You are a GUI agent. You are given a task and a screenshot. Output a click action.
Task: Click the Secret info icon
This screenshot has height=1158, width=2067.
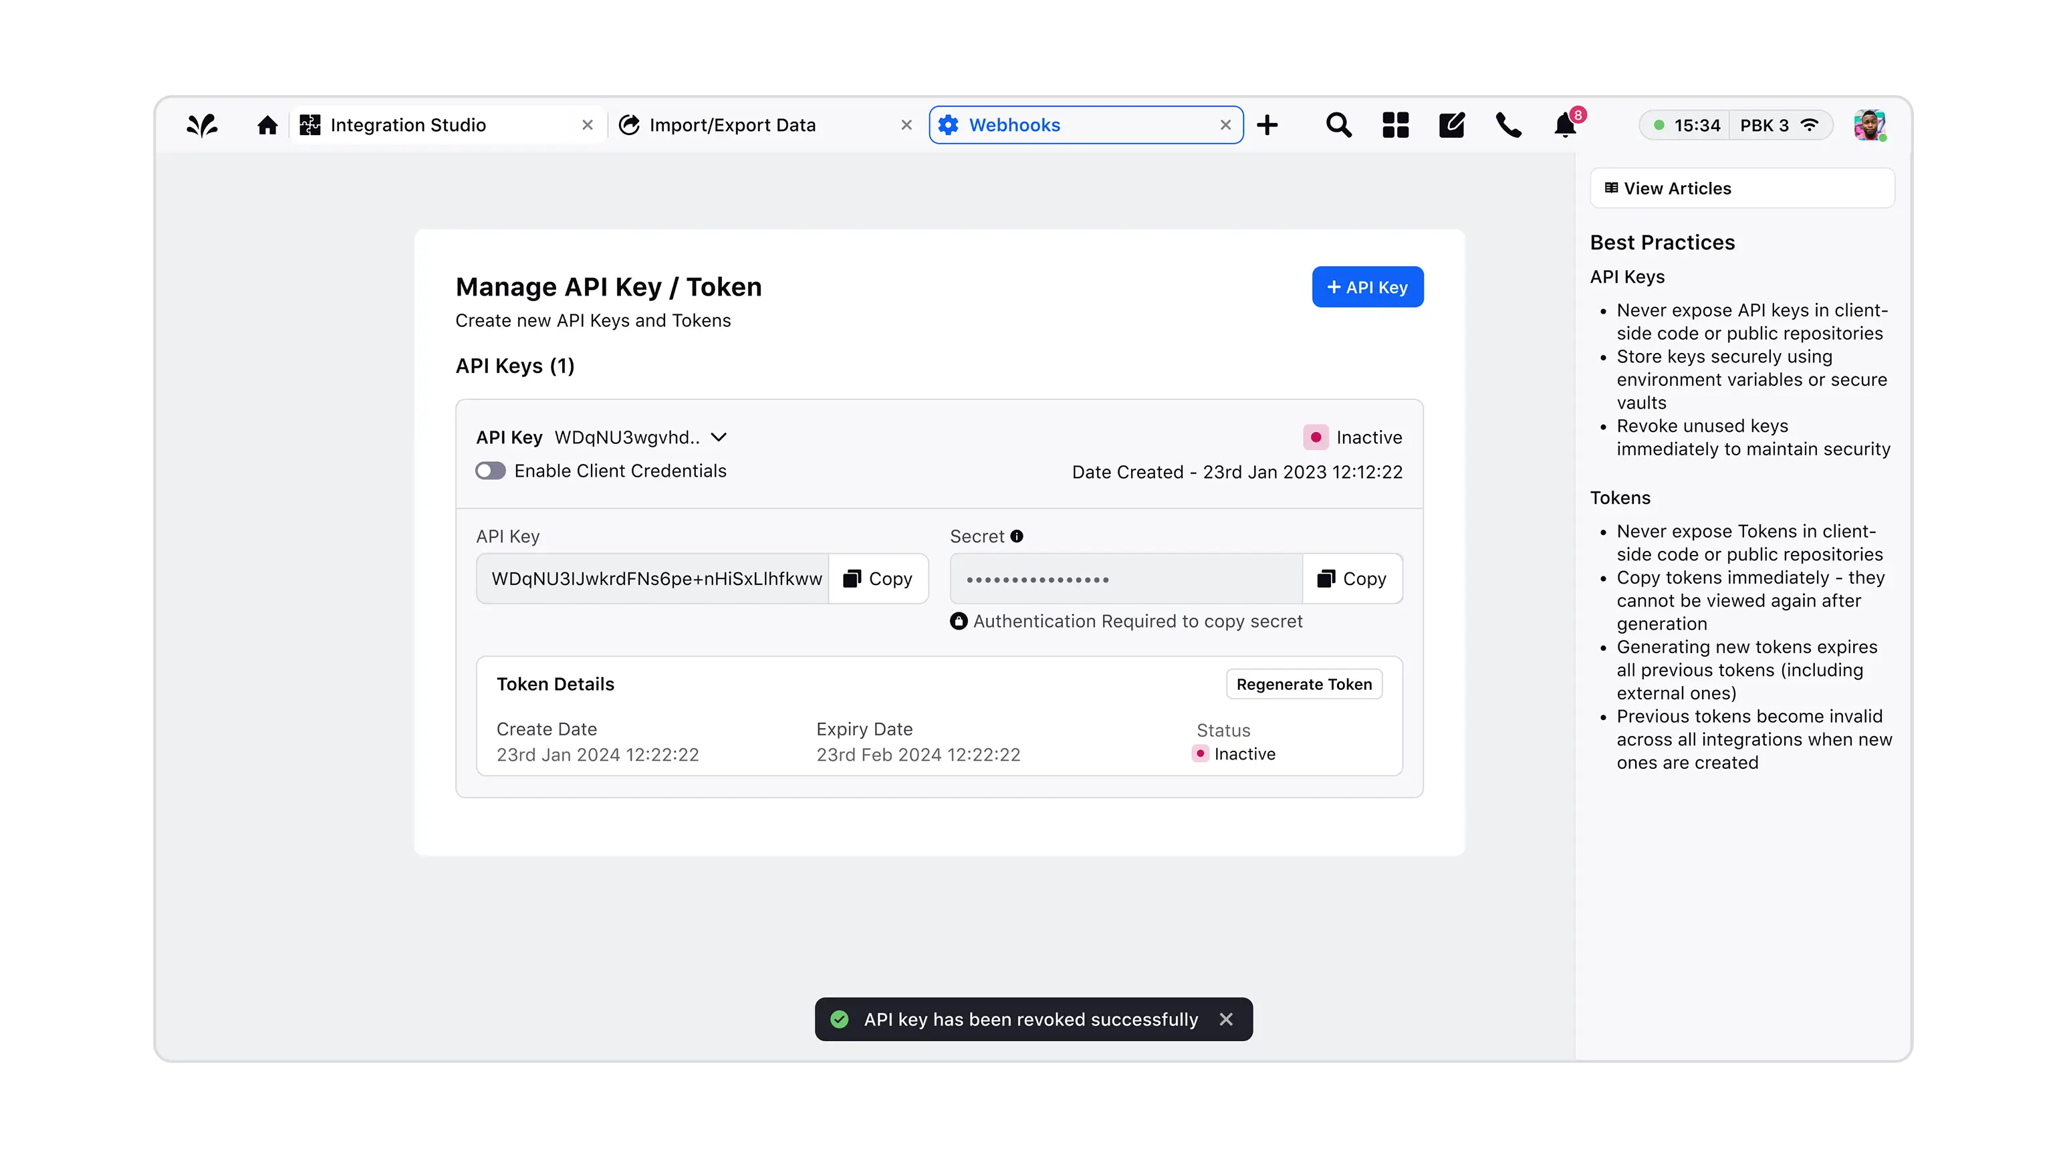[x=1017, y=536]
